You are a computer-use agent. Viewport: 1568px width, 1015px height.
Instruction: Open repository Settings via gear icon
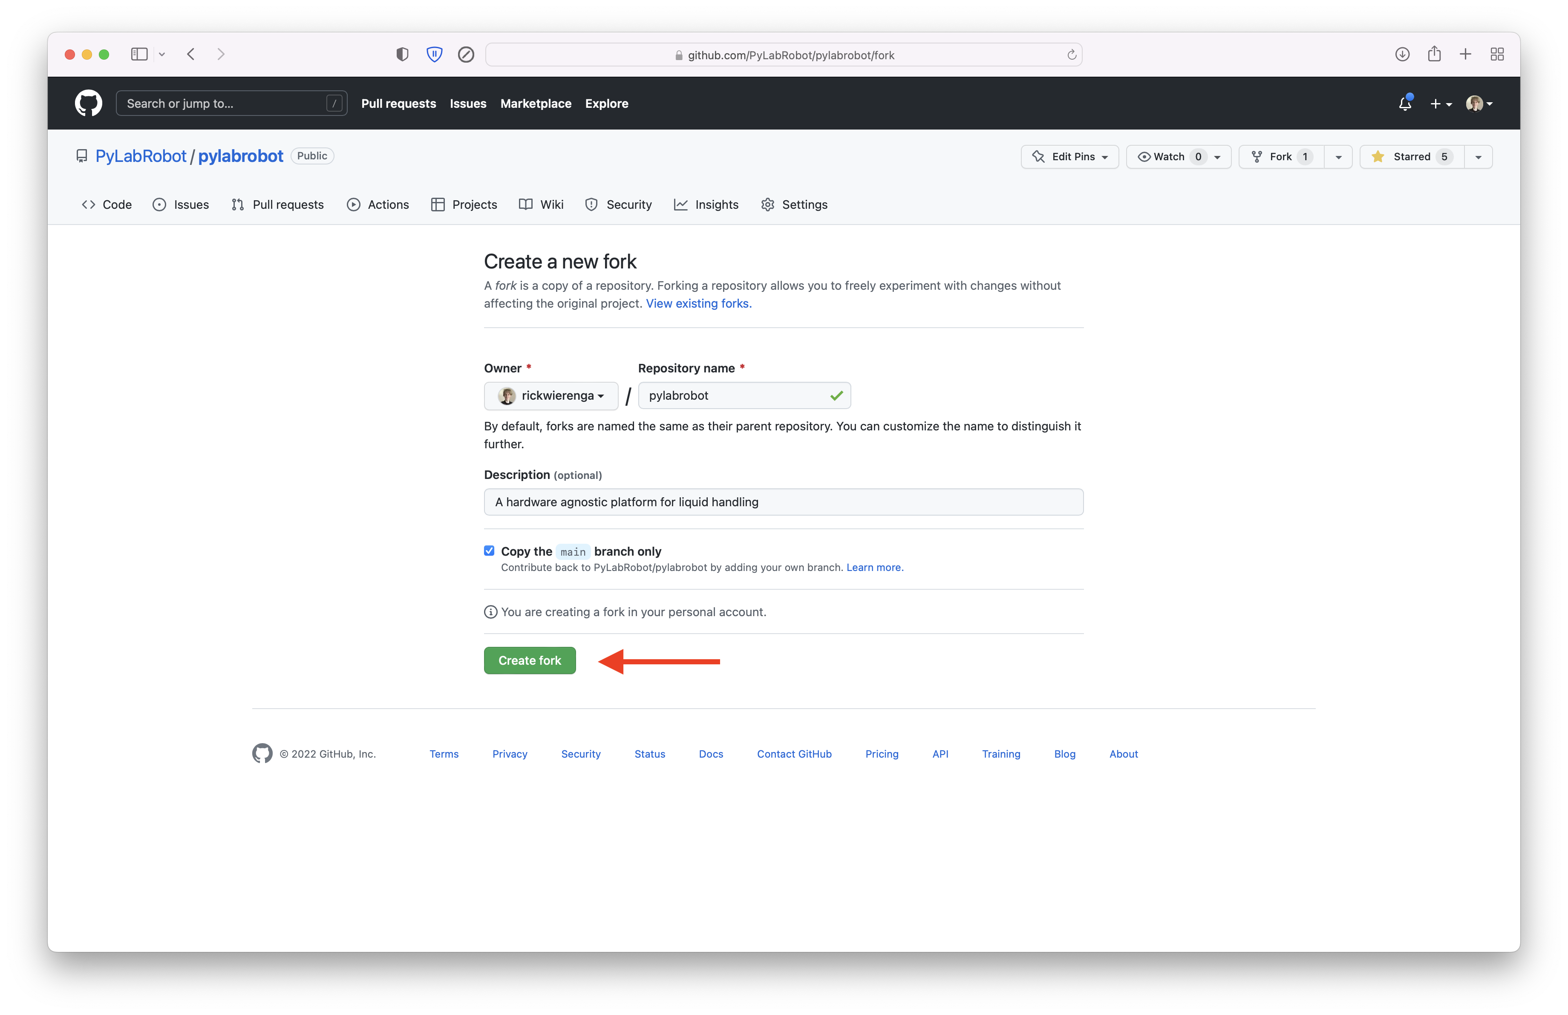click(x=768, y=205)
